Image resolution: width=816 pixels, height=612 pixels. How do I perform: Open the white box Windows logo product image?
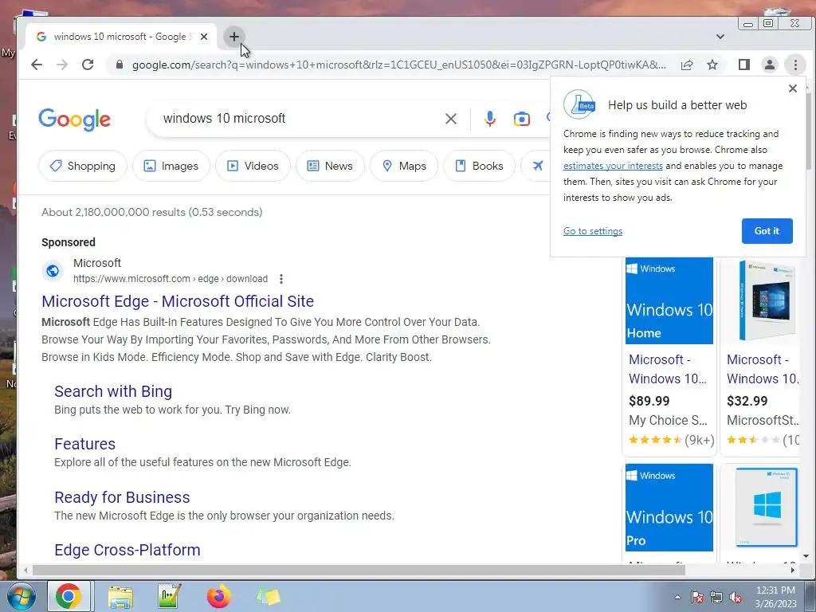(x=765, y=508)
